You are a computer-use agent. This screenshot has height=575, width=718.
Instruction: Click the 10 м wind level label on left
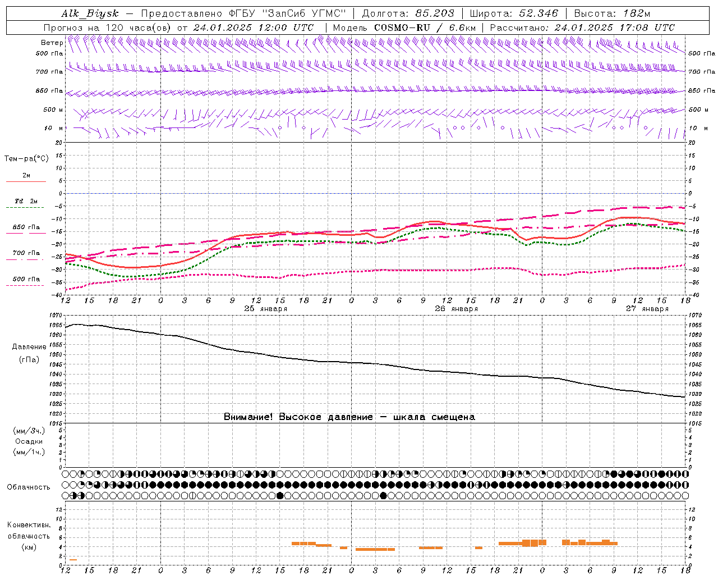click(54, 128)
